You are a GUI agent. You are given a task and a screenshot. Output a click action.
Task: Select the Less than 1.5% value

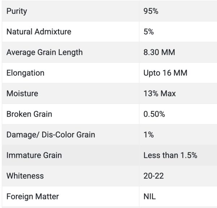170,155
